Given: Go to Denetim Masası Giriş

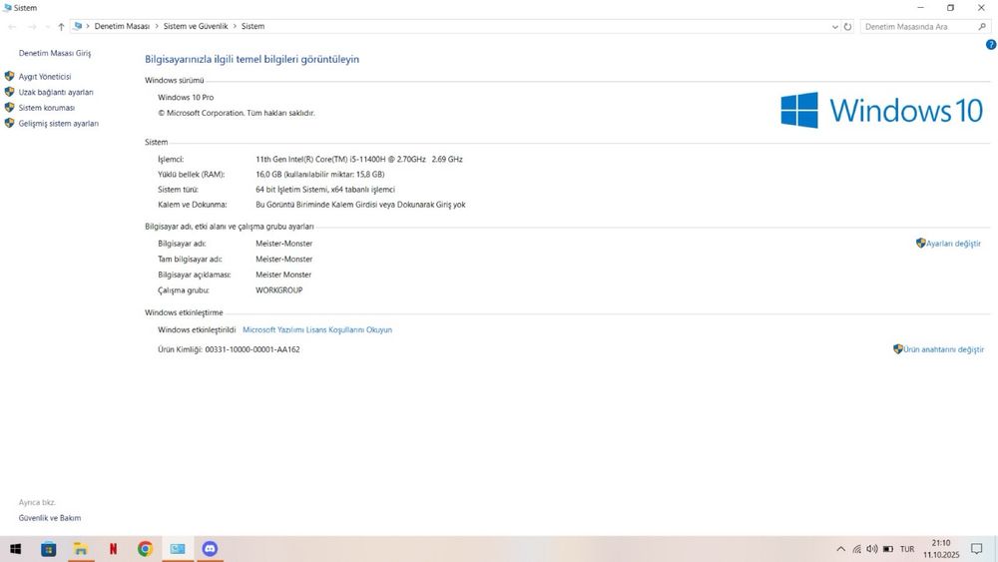Looking at the screenshot, I should point(55,53).
